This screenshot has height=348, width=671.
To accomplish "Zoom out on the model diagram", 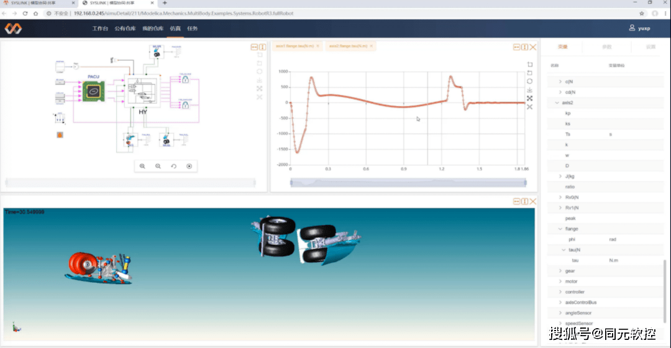I will 158,166.
